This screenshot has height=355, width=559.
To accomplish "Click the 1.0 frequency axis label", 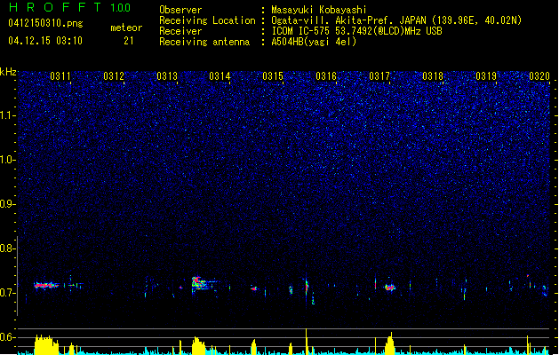I will coord(7,160).
